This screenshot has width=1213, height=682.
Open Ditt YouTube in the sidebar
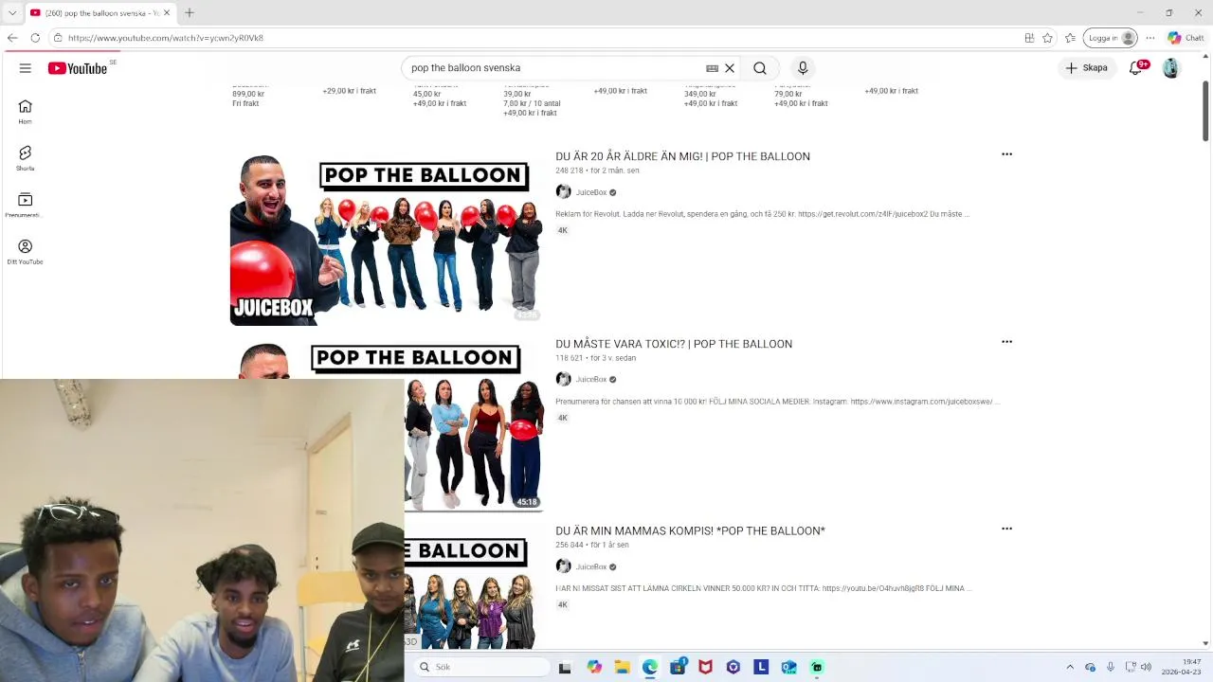point(25,252)
